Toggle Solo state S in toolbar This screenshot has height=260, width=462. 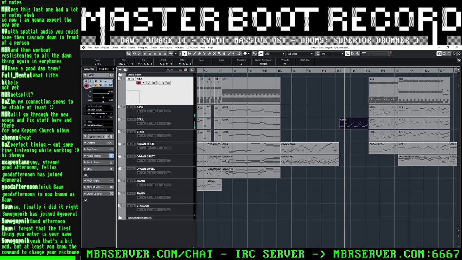pyautogui.click(x=150, y=53)
